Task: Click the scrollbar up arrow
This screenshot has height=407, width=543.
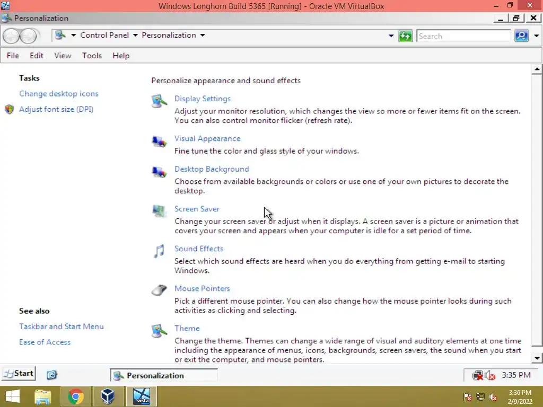Action: click(x=537, y=69)
